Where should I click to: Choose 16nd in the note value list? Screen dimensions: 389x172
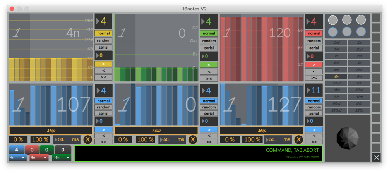[x=336, y=83]
